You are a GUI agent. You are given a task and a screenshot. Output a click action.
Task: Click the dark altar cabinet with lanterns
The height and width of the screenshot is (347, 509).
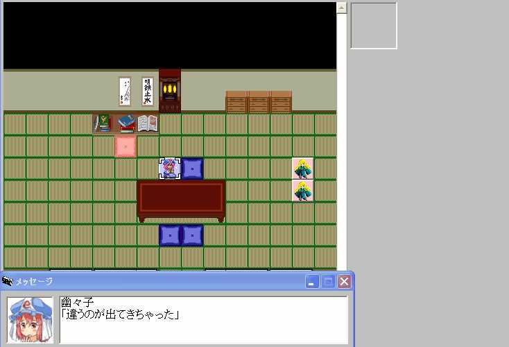coord(170,90)
